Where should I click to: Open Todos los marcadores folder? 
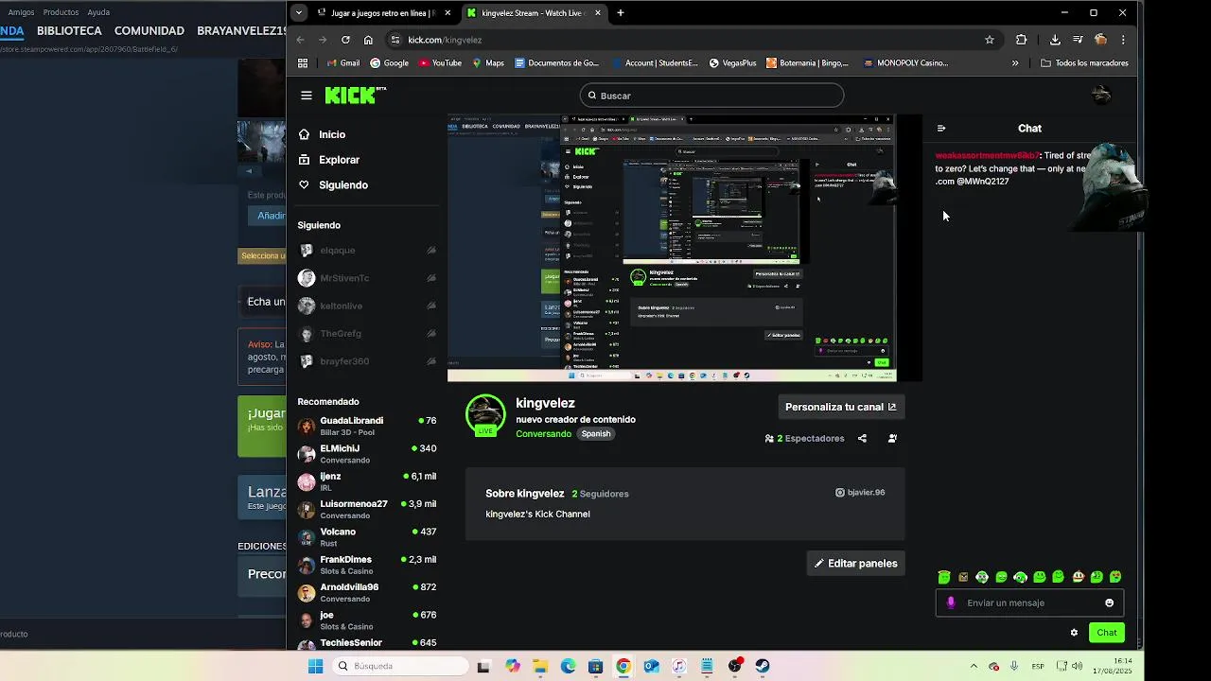[1084, 63]
